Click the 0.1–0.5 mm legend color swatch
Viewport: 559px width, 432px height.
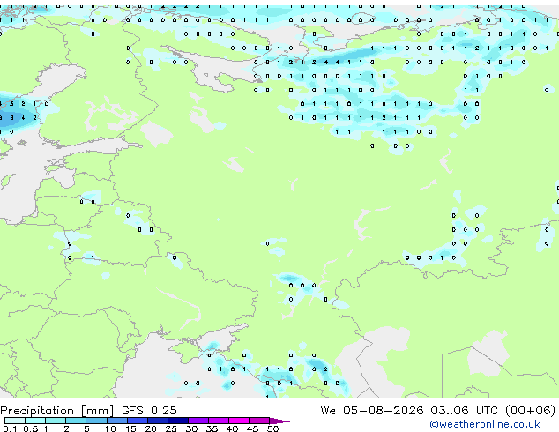(x=15, y=421)
